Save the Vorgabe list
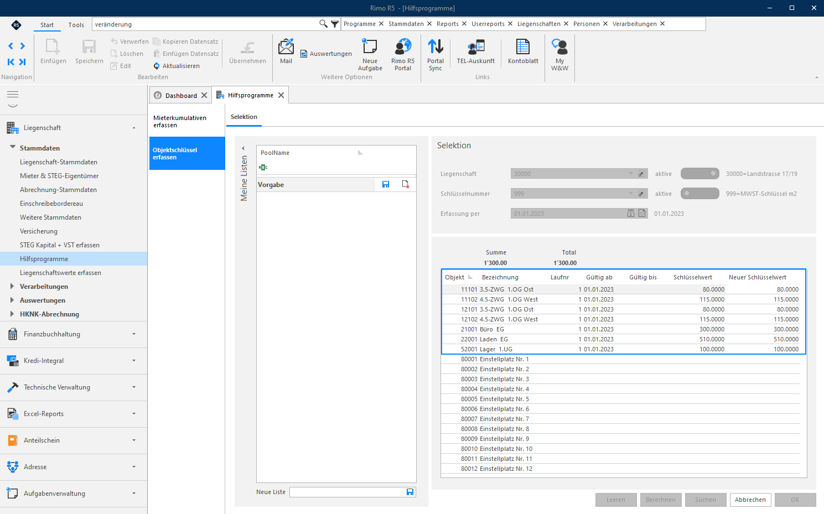The height and width of the screenshot is (514, 824). click(386, 184)
